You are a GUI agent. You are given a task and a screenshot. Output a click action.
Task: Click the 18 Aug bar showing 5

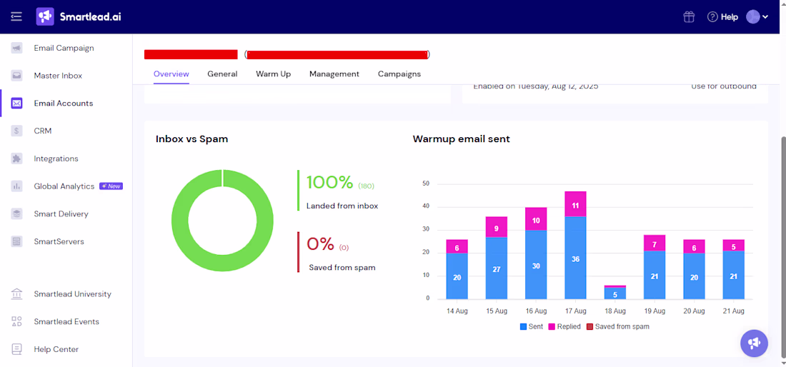point(615,293)
